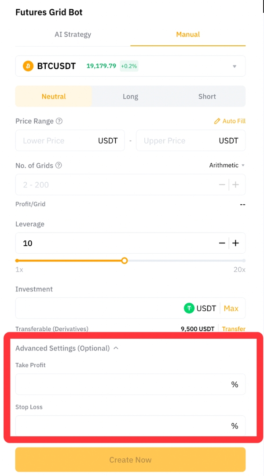This screenshot has height=476, width=264.
Task: Click the Bitcoin coin icon
Action: tap(28, 66)
